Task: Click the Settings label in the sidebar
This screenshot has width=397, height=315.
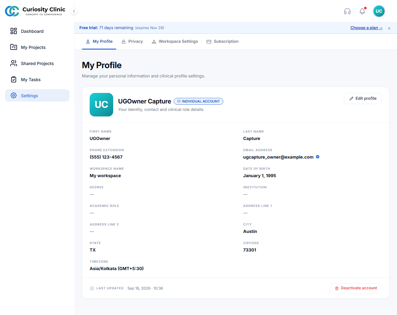Action: [29, 96]
